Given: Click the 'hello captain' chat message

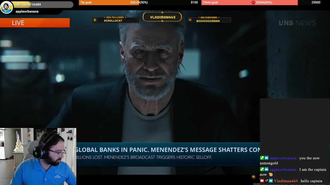Looking at the screenshot, I should (x=311, y=181).
